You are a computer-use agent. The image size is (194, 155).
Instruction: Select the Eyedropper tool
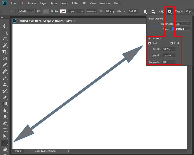pyautogui.click(x=5, y=65)
